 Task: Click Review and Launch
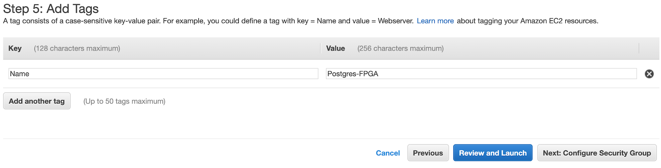point(492,153)
